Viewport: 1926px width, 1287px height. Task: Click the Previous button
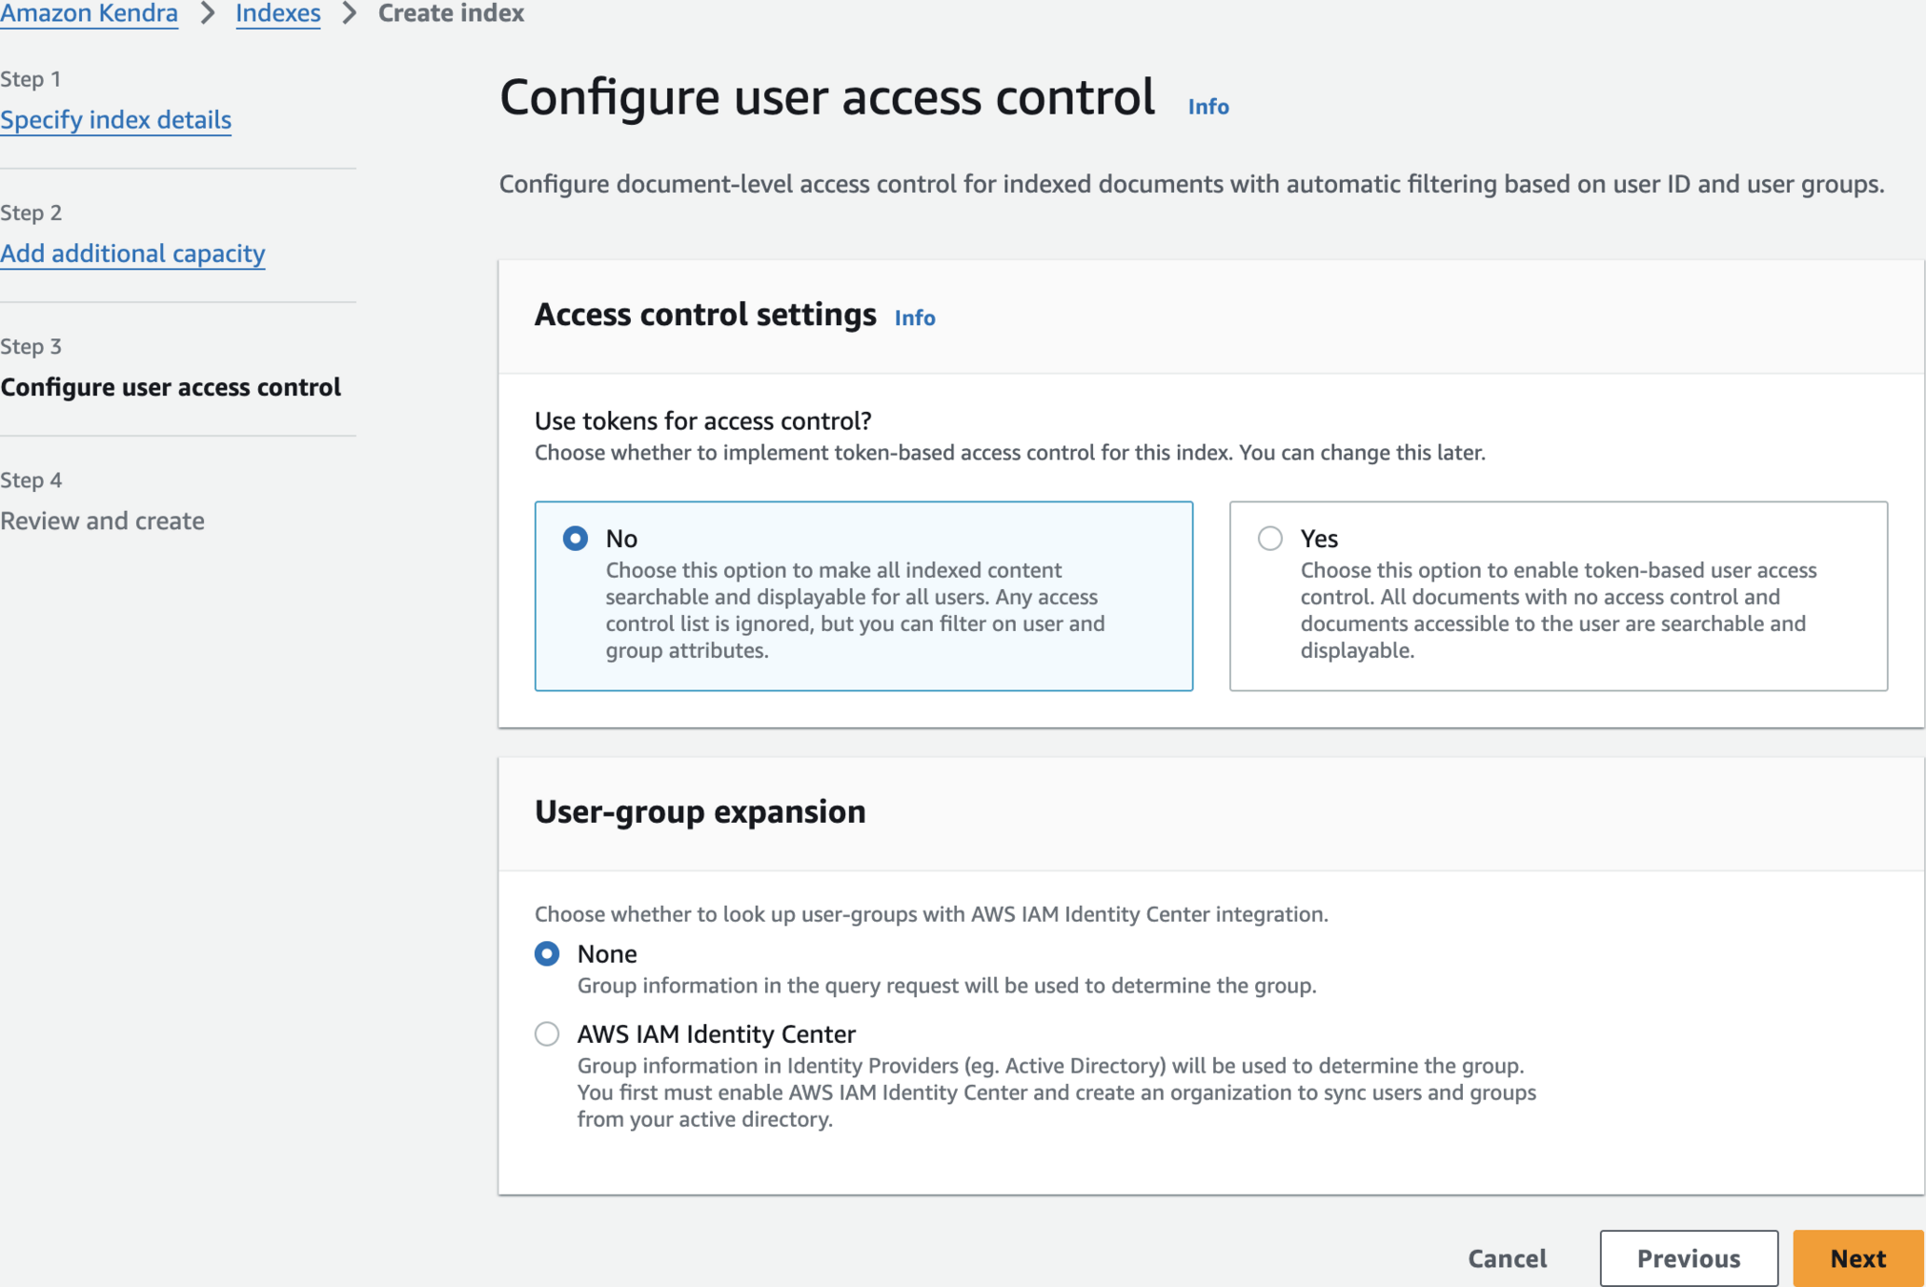pyautogui.click(x=1688, y=1257)
